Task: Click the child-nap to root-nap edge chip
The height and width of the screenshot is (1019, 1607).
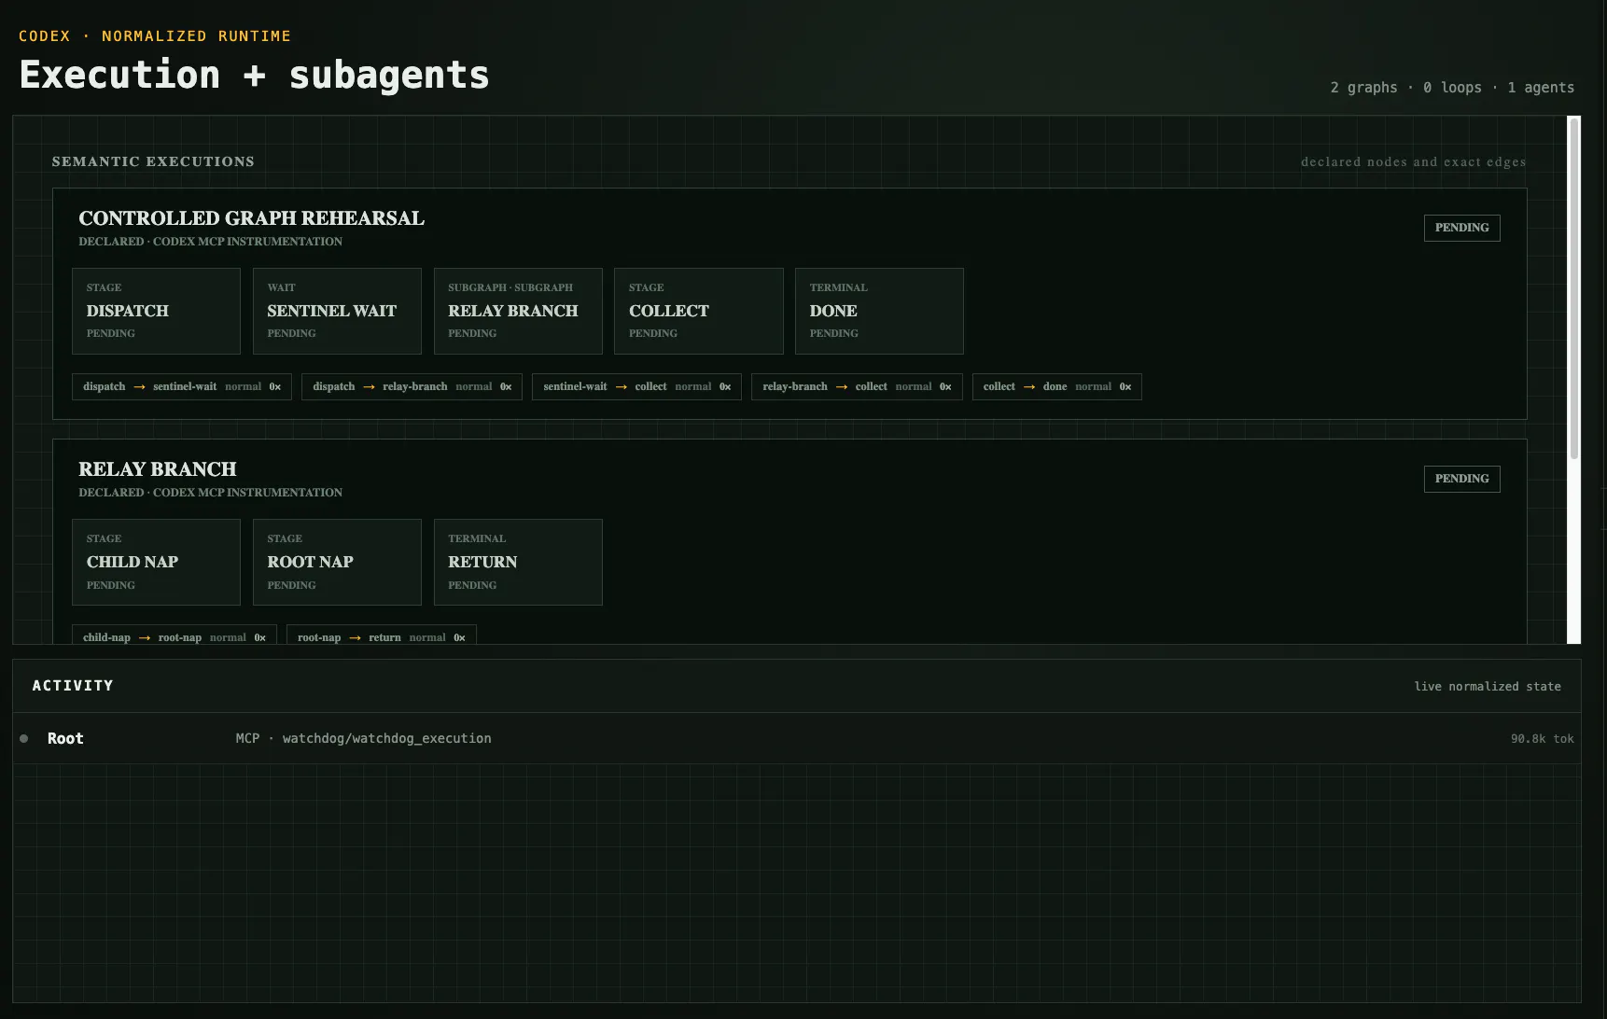Action: (175, 635)
